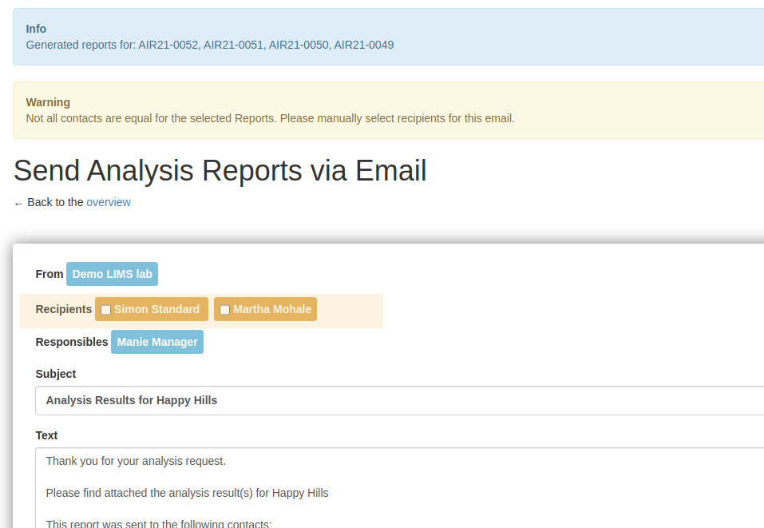Screen dimensions: 764x528
Task: Click the Manie Manager responsible badge
Action: click(x=157, y=342)
